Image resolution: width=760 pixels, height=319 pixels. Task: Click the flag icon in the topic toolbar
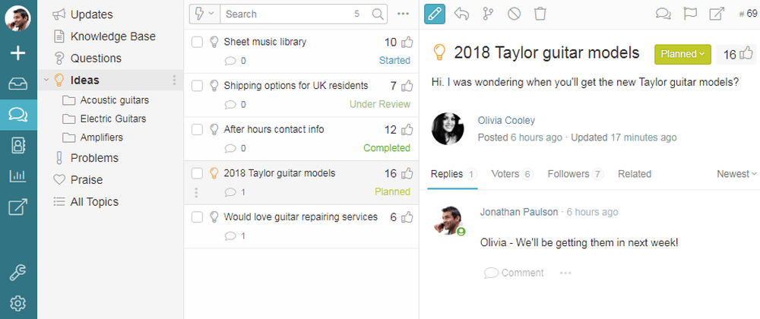[689, 14]
